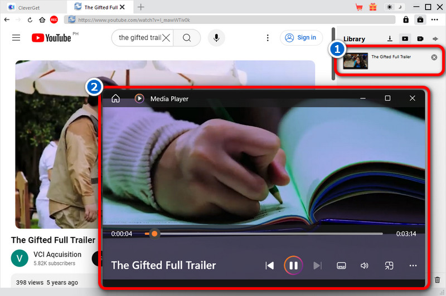Skip to previous track in Media Player
446x296 pixels.
(x=269, y=265)
